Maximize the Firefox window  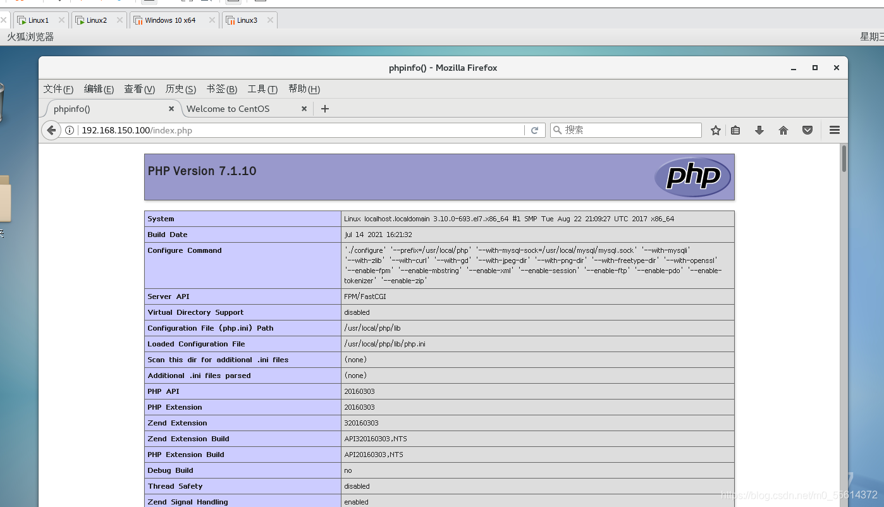tap(815, 68)
